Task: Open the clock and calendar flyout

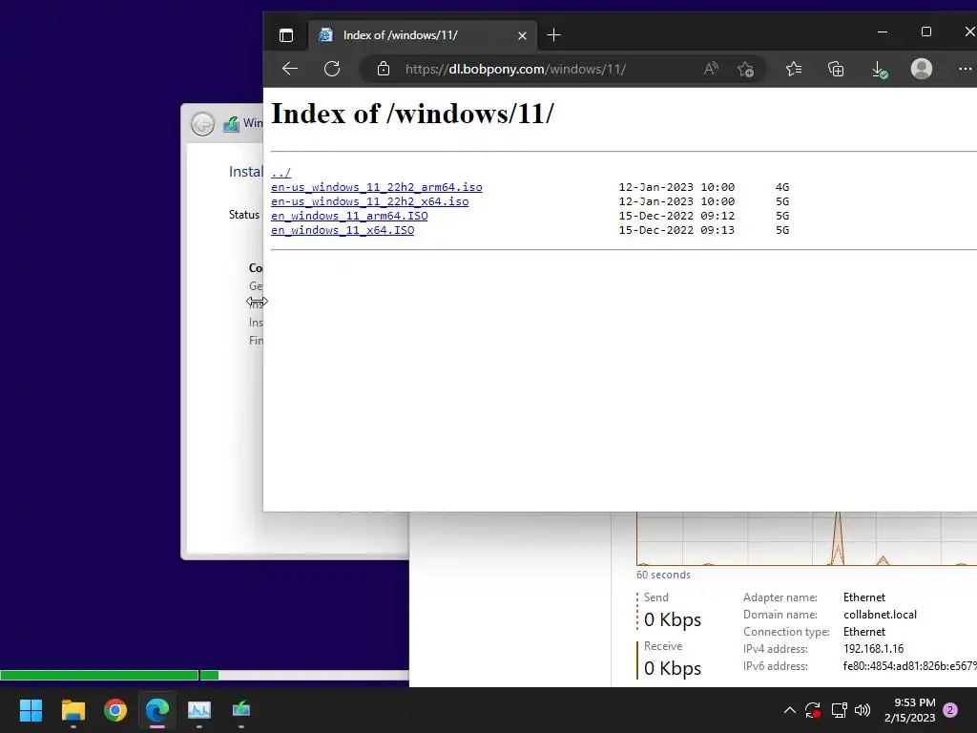Action: click(909, 710)
